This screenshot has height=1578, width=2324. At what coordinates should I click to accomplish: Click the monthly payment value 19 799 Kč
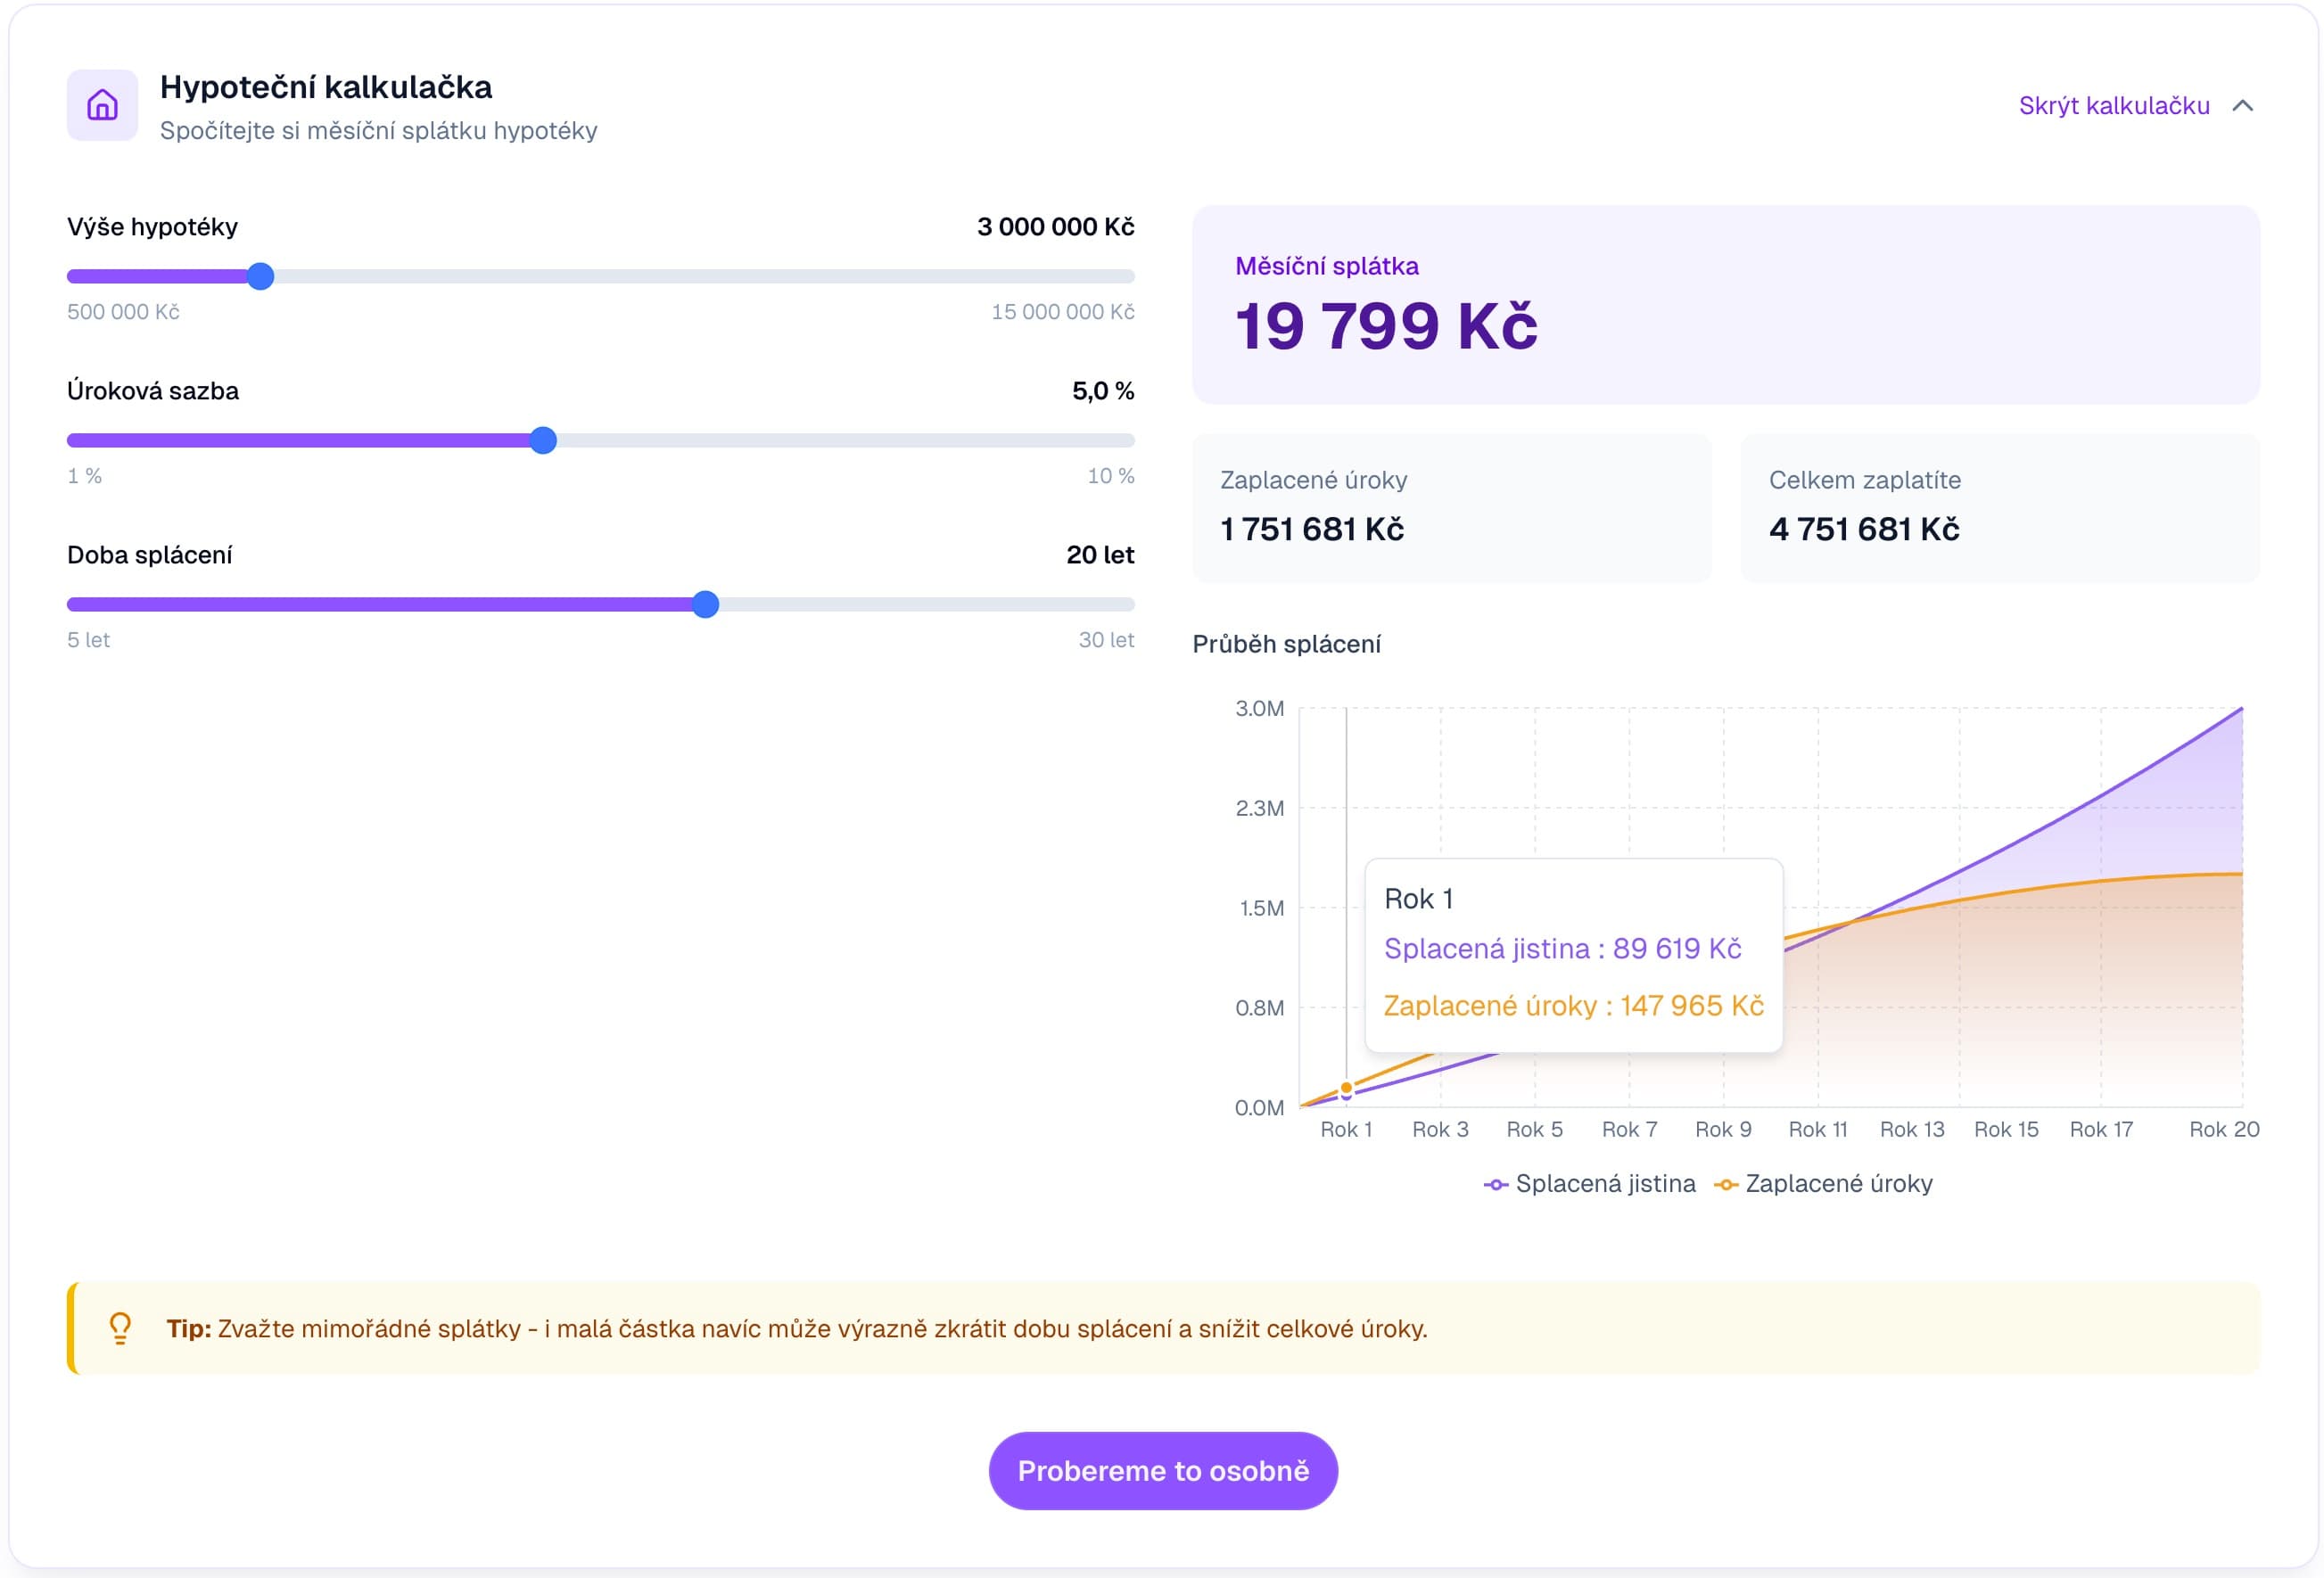pyautogui.click(x=1386, y=325)
